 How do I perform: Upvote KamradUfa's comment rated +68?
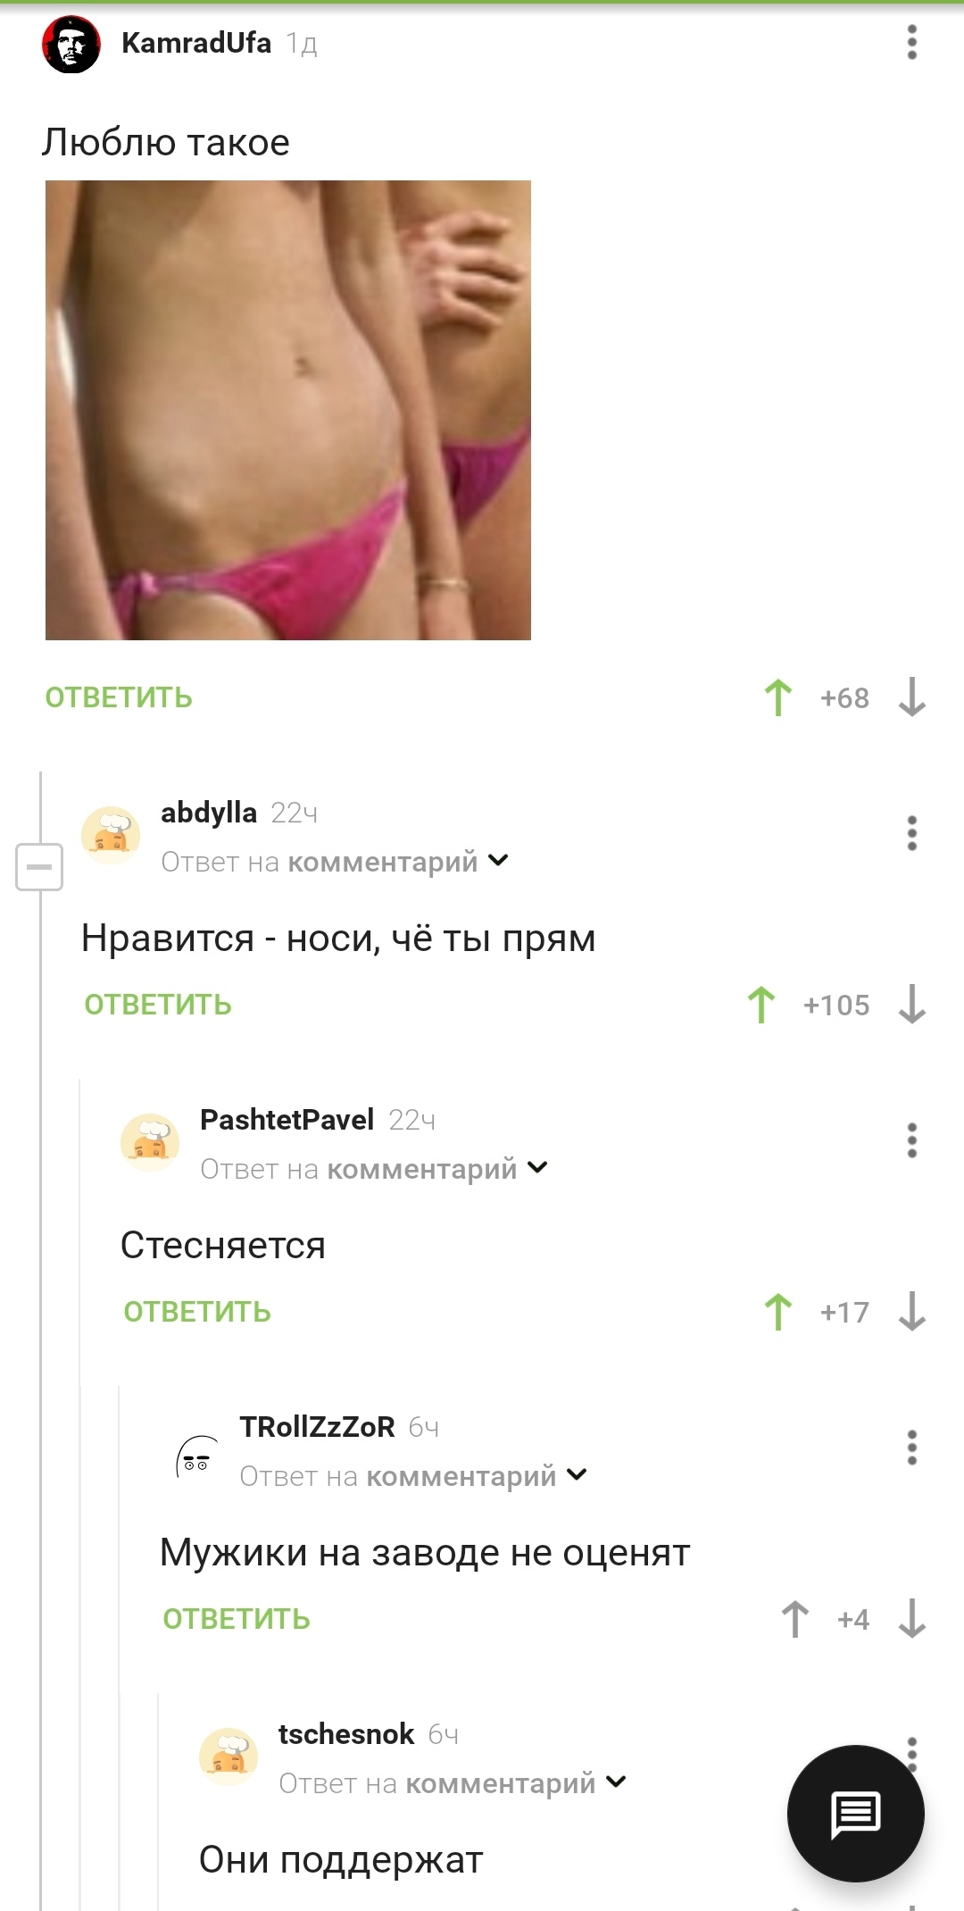coord(778,697)
